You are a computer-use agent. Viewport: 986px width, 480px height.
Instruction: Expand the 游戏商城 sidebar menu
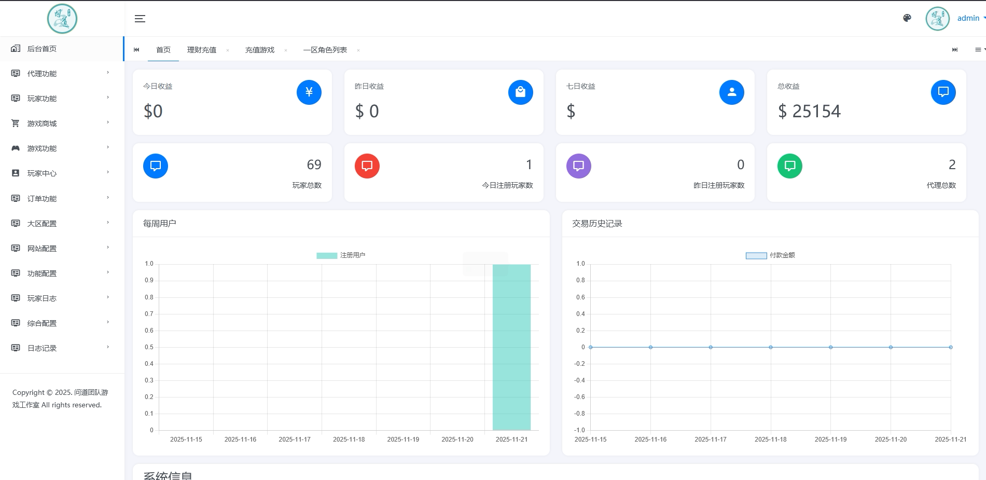62,124
